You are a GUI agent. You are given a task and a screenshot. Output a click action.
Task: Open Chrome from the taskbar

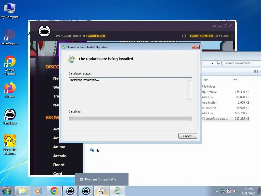(54, 191)
